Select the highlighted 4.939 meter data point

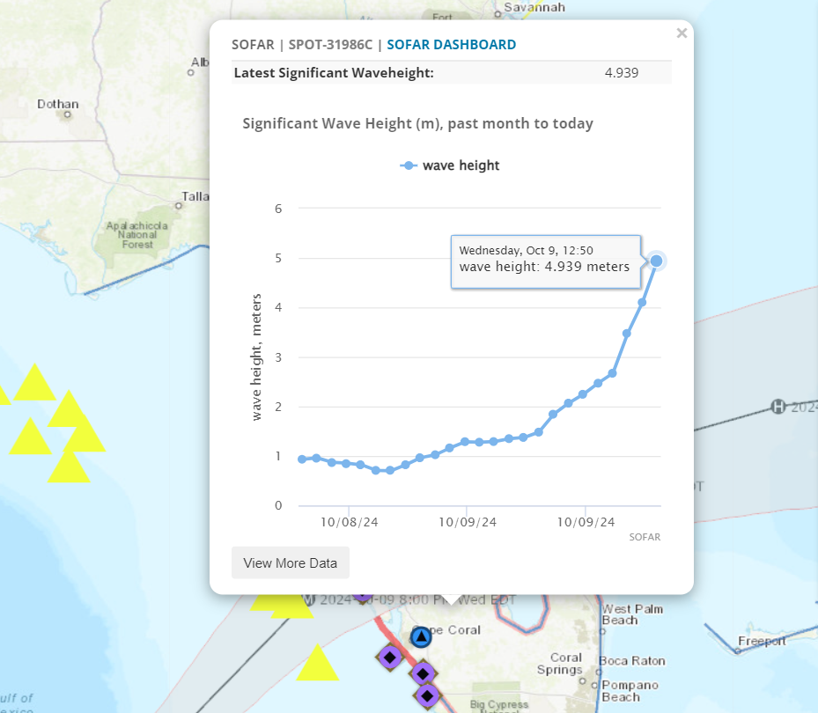point(656,261)
